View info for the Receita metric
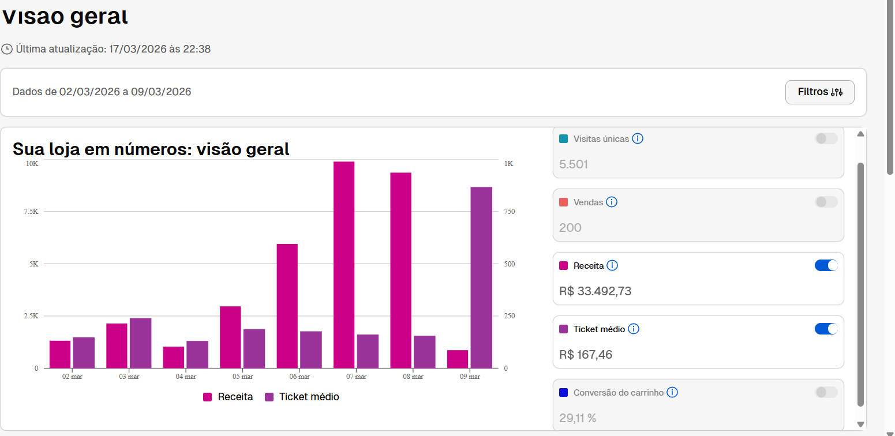 [x=613, y=265]
